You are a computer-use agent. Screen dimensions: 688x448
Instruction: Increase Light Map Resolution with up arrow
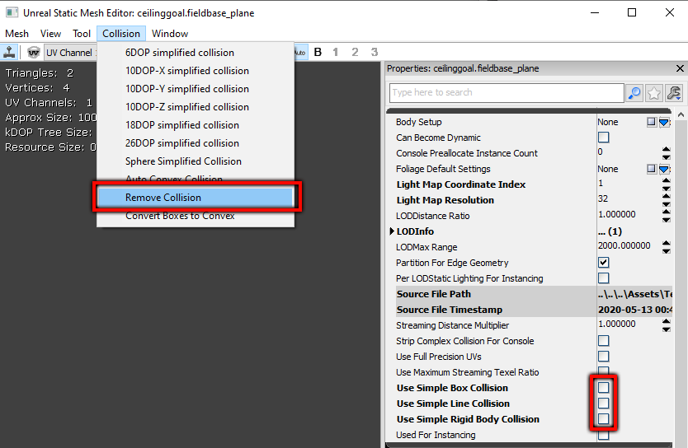[666, 197]
